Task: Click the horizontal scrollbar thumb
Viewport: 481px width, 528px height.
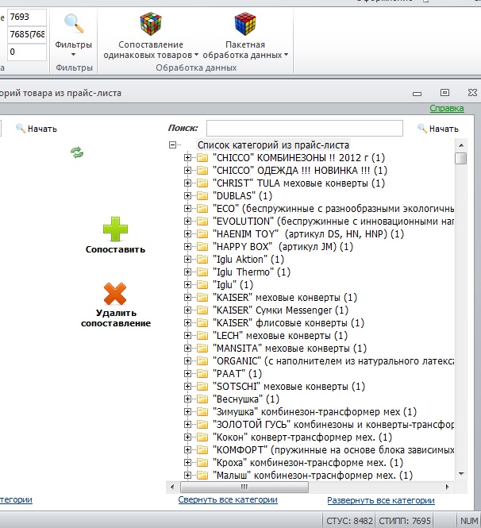Action: (x=244, y=487)
